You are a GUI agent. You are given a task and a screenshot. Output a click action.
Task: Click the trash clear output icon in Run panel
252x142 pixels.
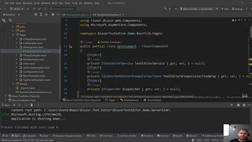(31, 105)
